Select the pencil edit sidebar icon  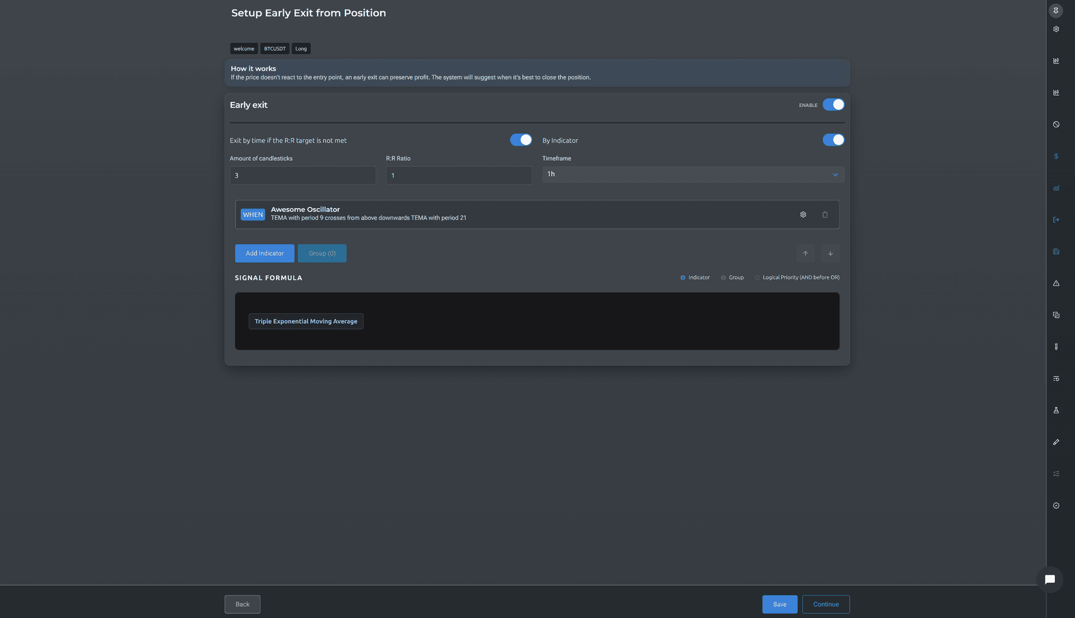tap(1056, 442)
